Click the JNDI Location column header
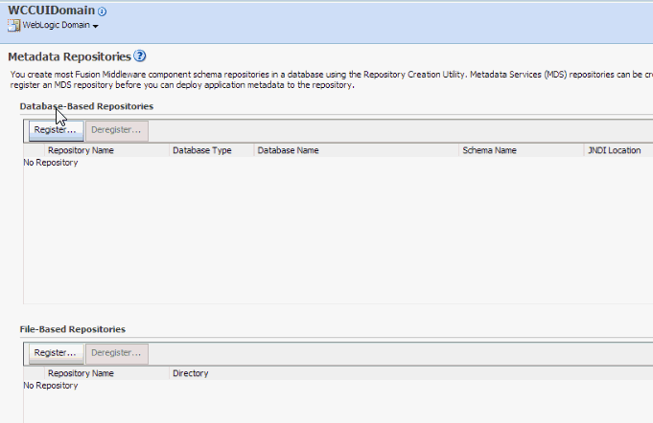Screen dimensions: 653x423 click(x=618, y=150)
